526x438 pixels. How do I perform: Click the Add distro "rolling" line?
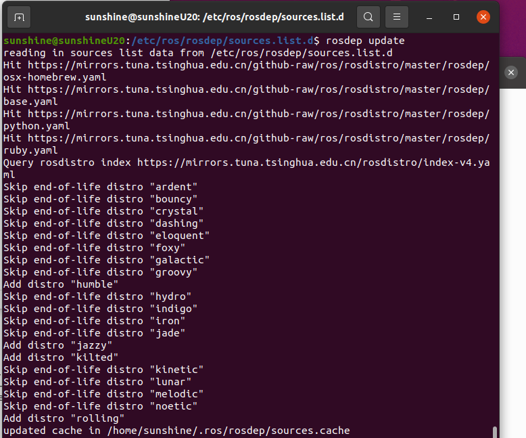coord(64,418)
